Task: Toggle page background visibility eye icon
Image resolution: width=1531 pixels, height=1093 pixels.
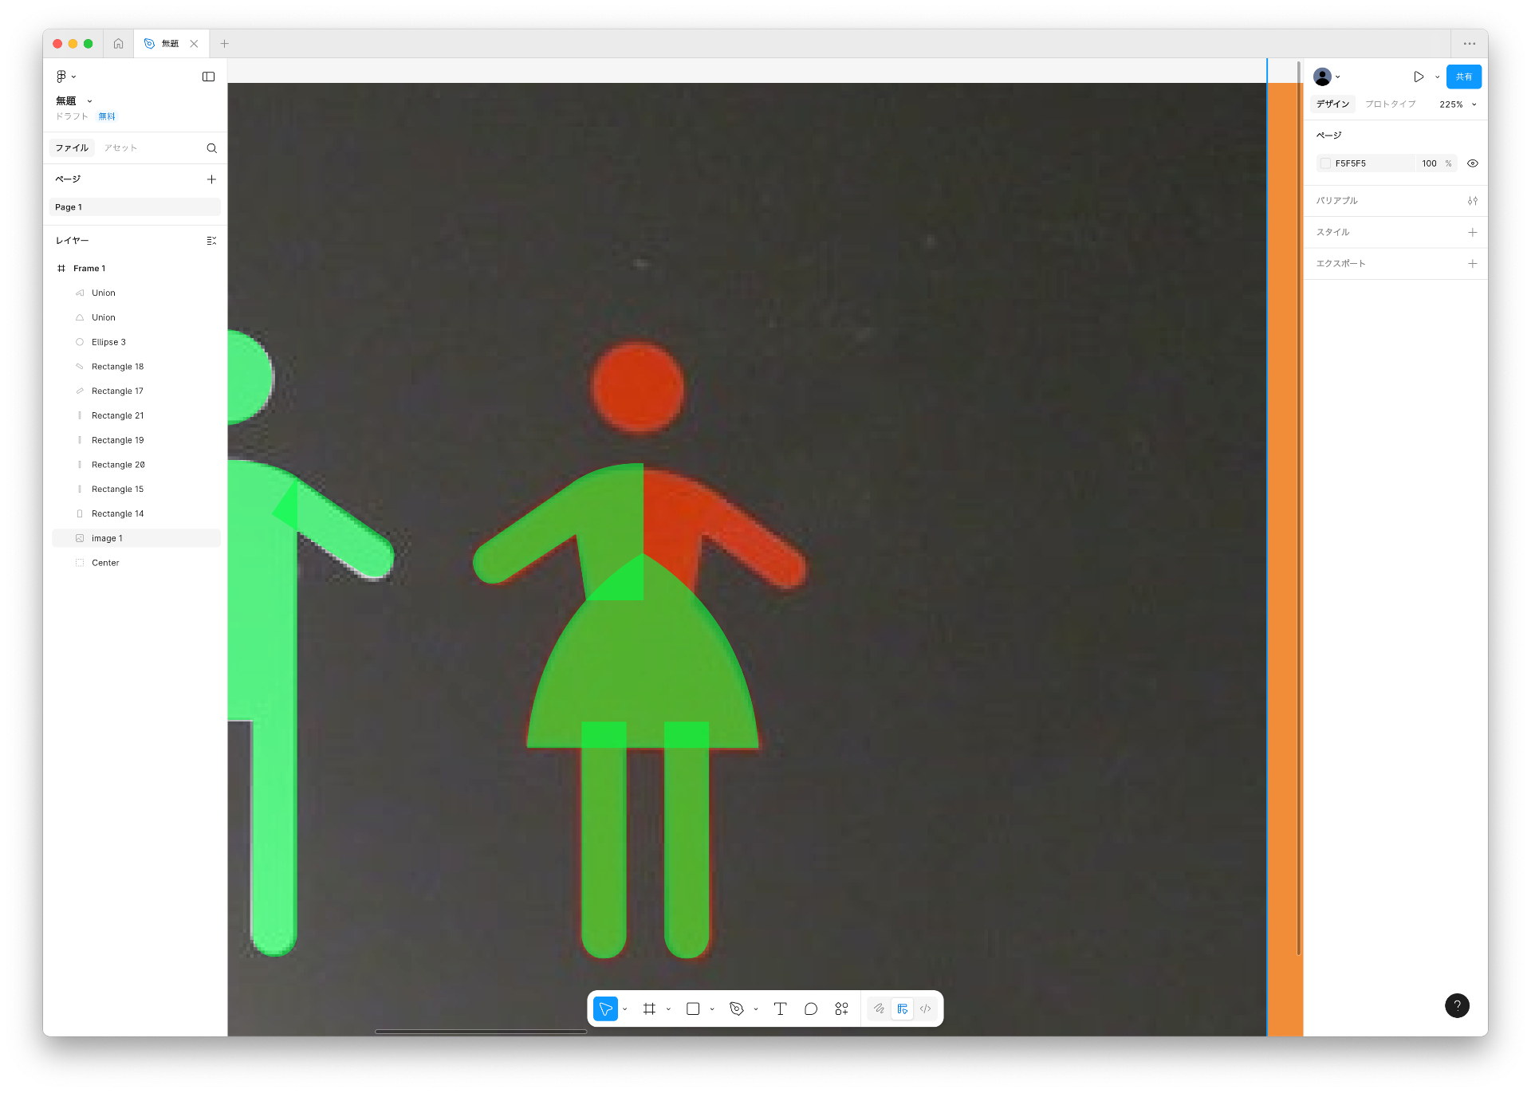Action: pyautogui.click(x=1473, y=163)
